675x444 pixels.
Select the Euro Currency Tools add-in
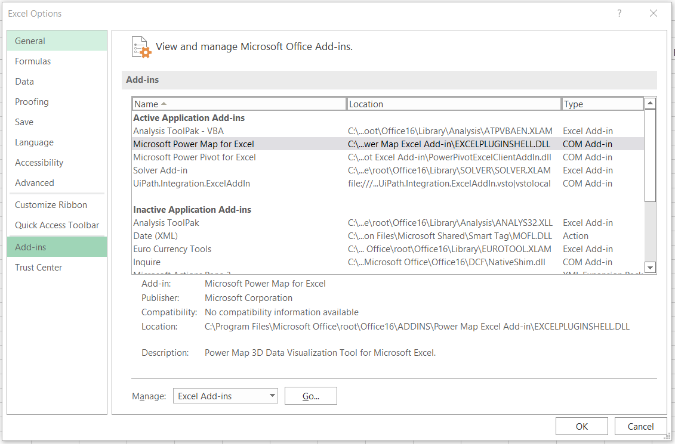[x=172, y=249]
